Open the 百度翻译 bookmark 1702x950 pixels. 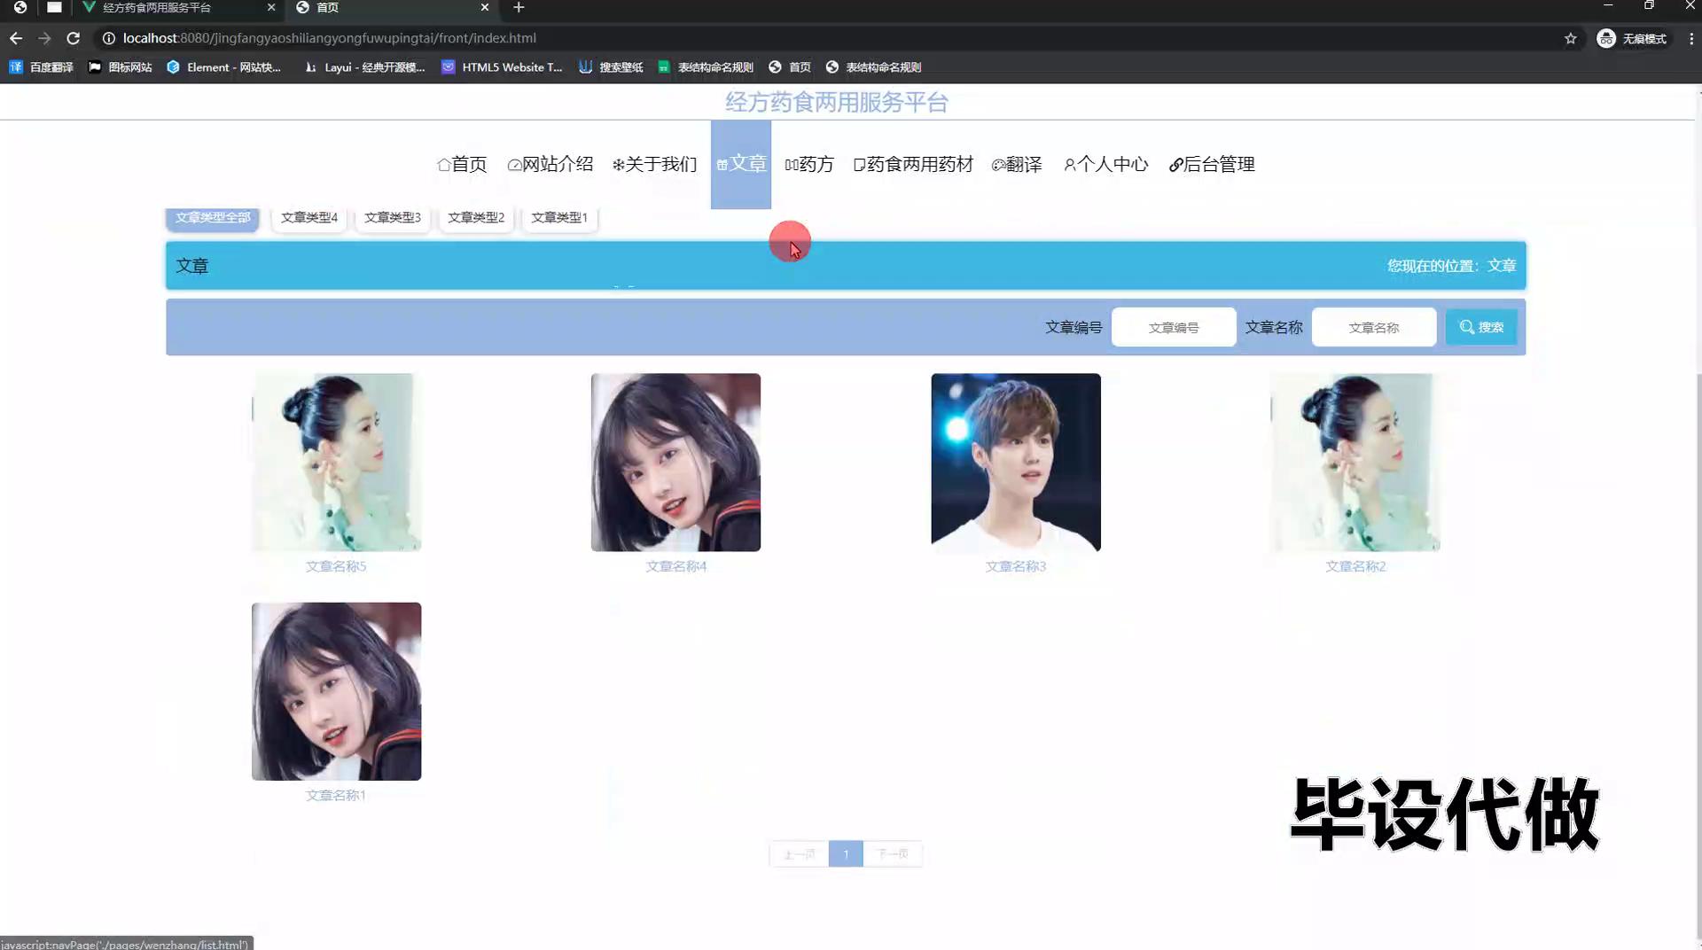tap(42, 67)
